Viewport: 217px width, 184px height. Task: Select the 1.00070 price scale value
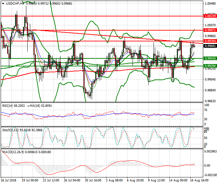pos(210,25)
